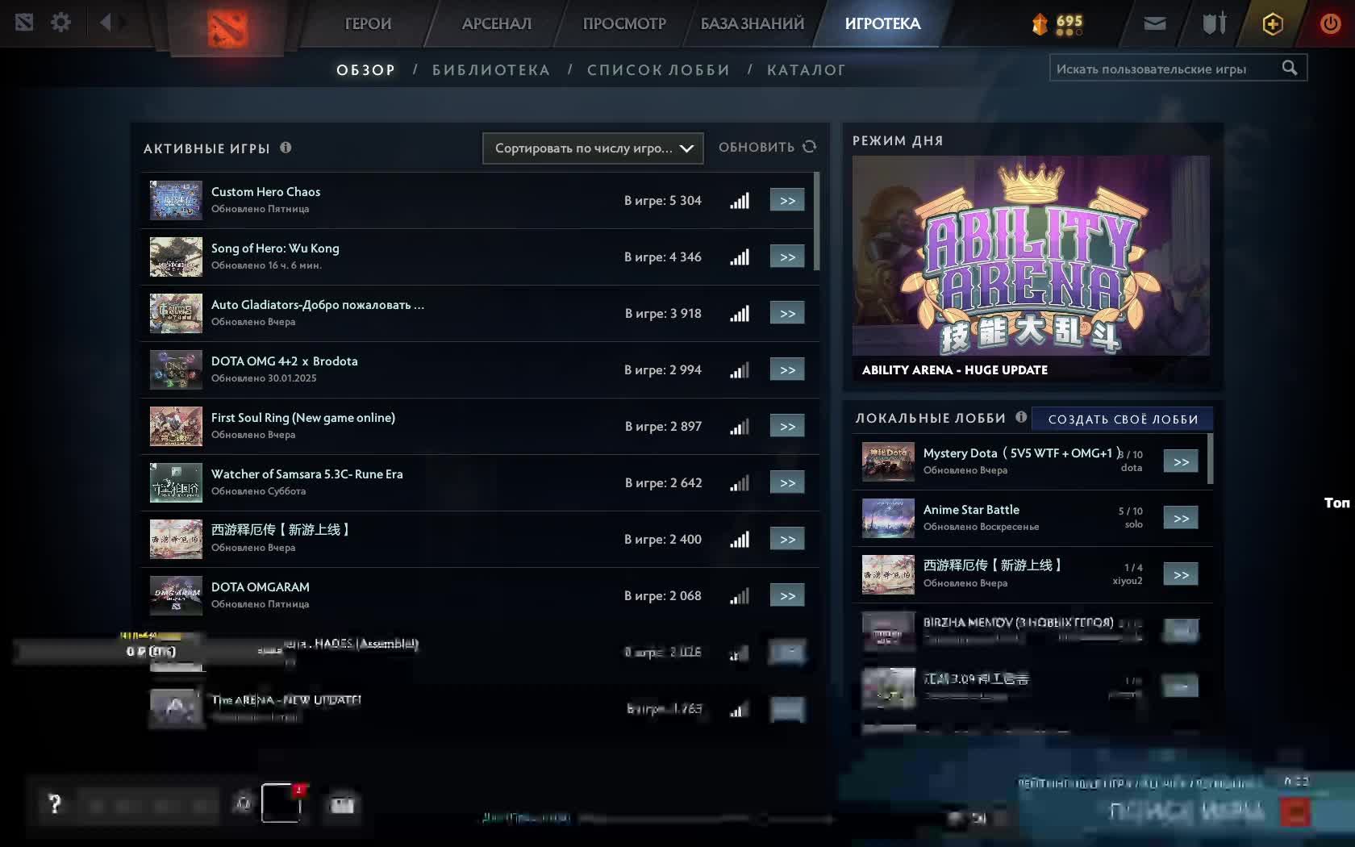Click the 'Anime Star Battle' lobby title
Viewport: 1355px width, 847px height.
click(x=971, y=510)
